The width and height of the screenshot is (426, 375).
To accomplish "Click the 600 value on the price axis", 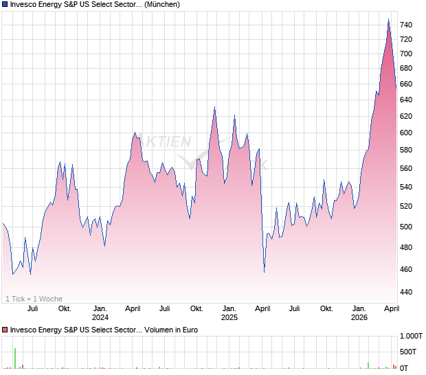I will (406, 133).
